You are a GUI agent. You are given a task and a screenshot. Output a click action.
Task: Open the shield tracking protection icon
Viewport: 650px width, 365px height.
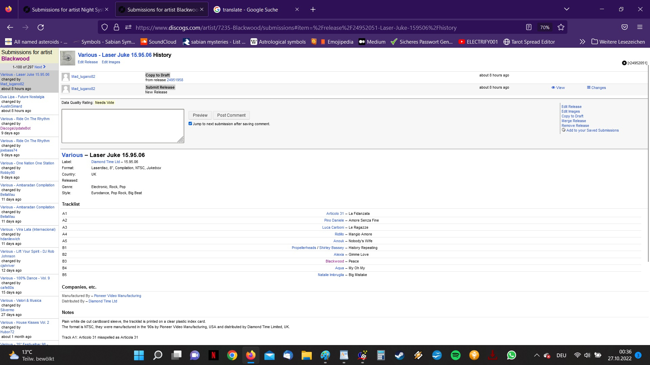click(x=105, y=27)
